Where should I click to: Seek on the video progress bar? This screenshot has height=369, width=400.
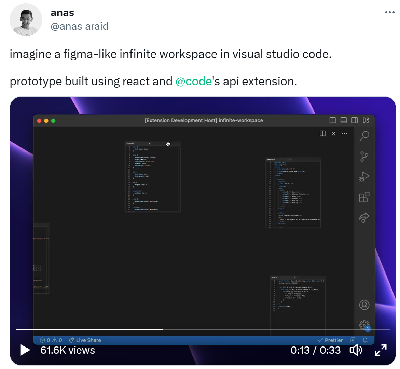(x=203, y=329)
